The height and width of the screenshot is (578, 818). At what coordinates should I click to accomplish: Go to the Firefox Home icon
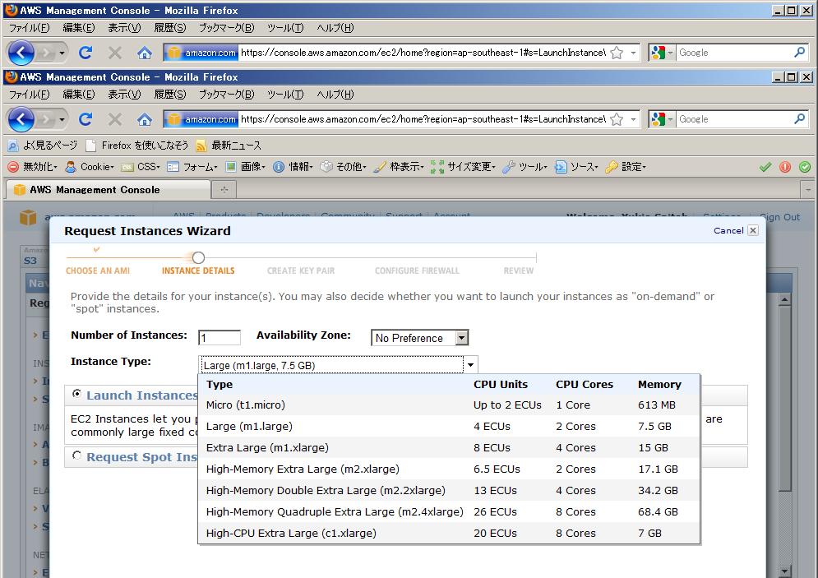pos(145,119)
